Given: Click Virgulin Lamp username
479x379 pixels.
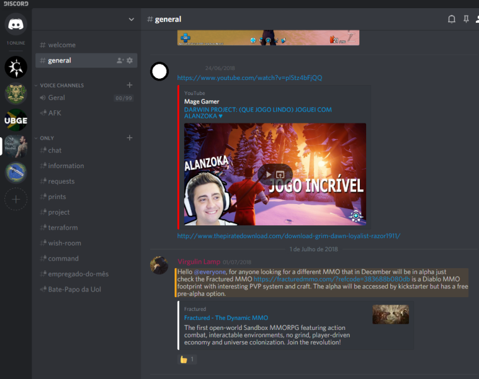Looking at the screenshot, I should (x=199, y=262).
